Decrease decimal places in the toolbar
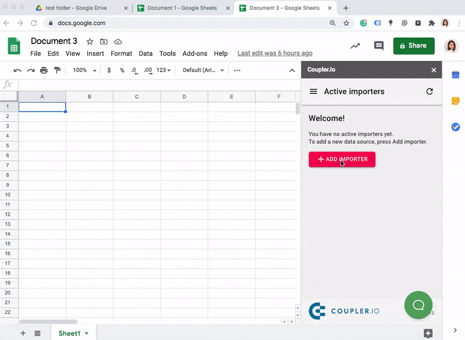 (134, 70)
